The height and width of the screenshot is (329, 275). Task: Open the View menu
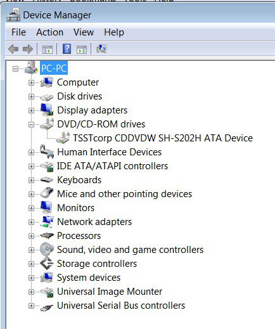coord(84,32)
